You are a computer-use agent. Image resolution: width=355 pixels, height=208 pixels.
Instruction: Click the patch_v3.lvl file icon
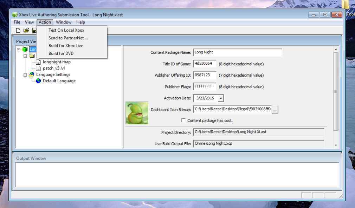coord(38,69)
